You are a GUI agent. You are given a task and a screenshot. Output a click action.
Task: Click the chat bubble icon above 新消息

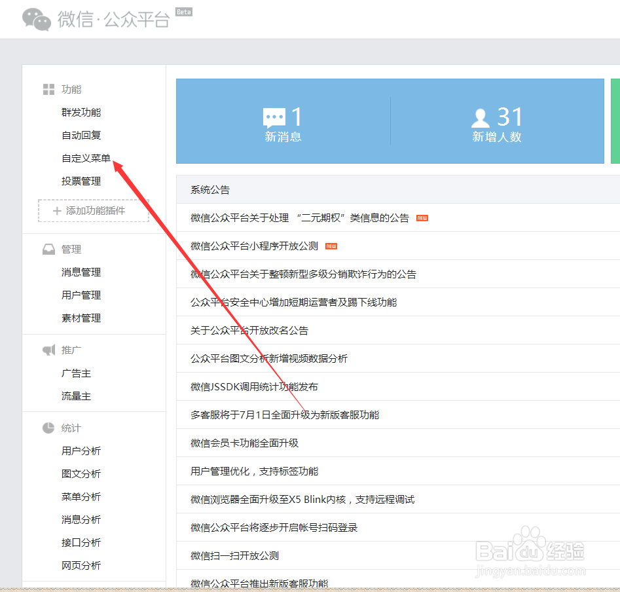click(x=275, y=115)
